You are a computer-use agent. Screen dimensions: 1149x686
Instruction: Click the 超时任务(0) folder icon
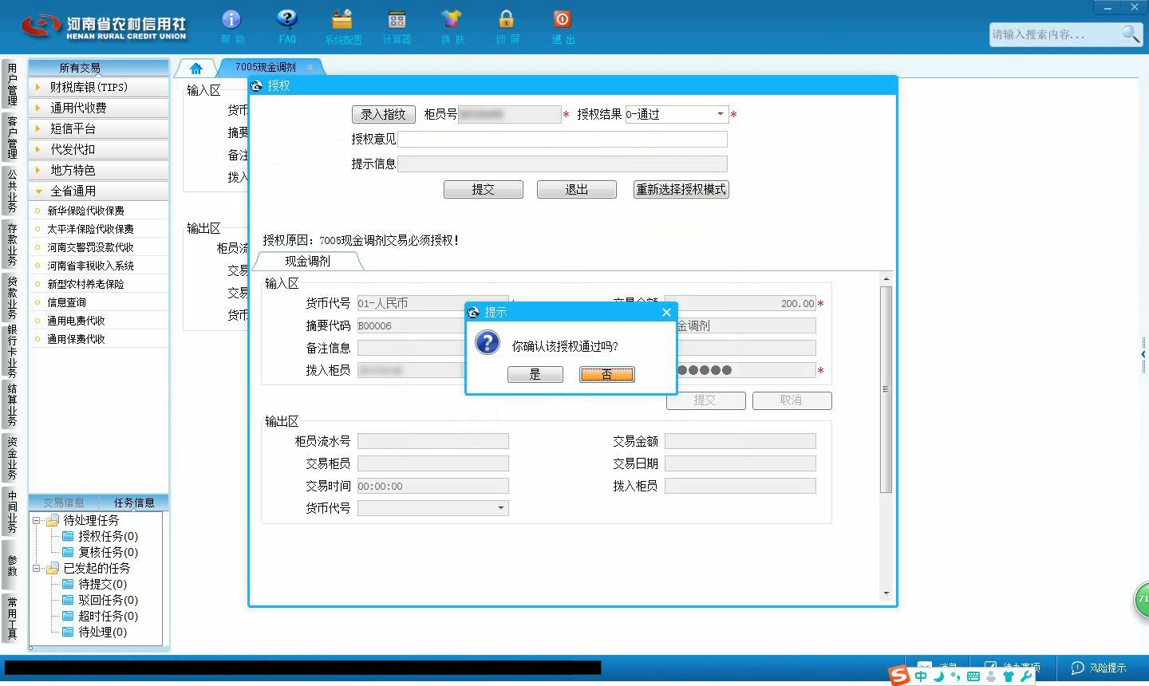(68, 616)
